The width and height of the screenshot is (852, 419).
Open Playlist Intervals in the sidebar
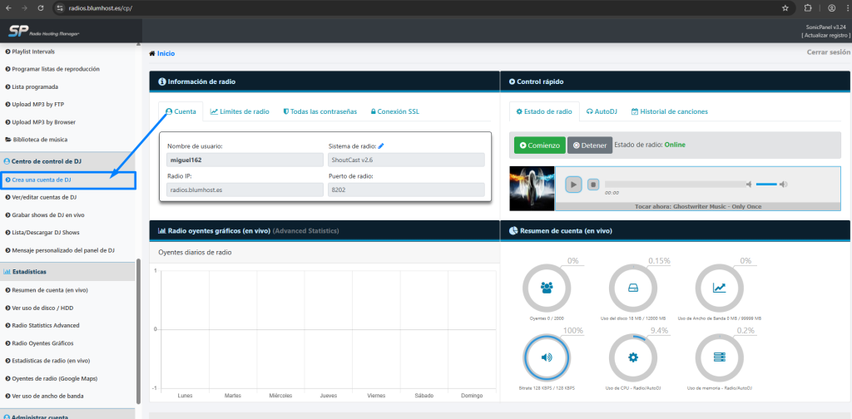click(33, 52)
